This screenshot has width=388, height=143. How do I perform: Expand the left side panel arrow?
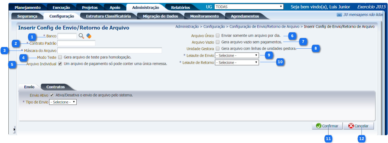(x=14, y=130)
